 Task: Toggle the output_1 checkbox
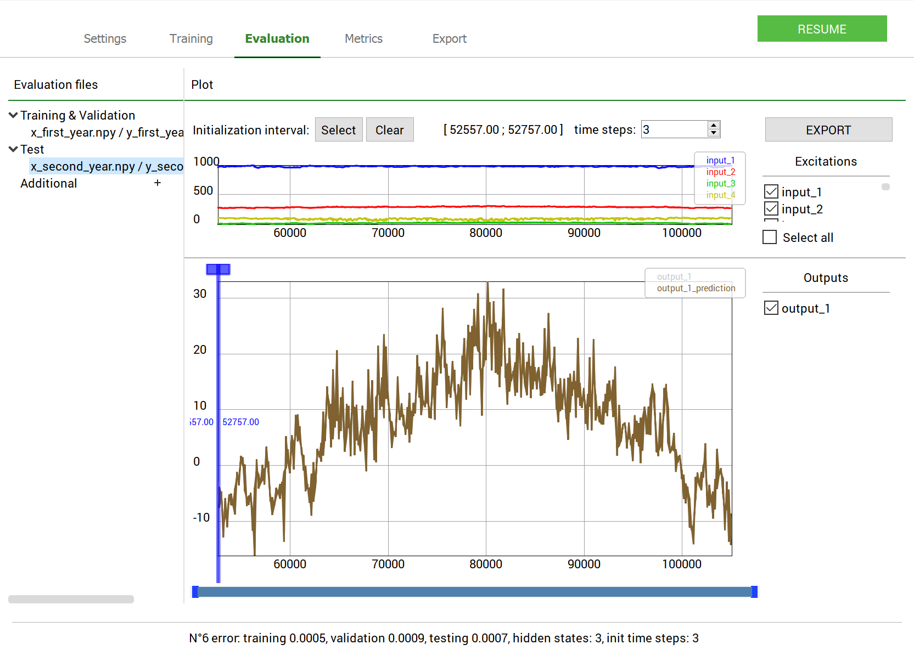(x=771, y=308)
